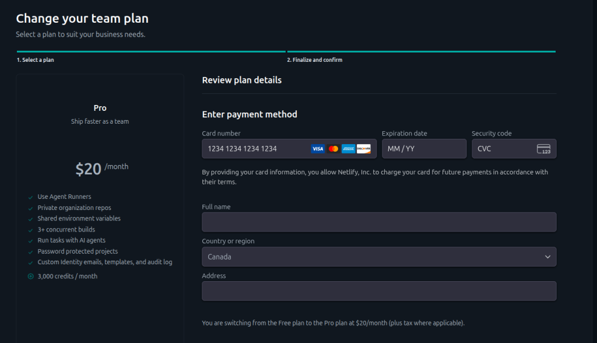Go to step 1. Select a plan
Viewport: 597px width, 343px height.
[x=36, y=60]
